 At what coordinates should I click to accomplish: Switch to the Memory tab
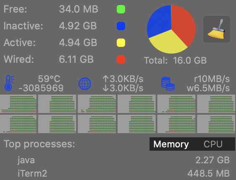tap(171, 144)
